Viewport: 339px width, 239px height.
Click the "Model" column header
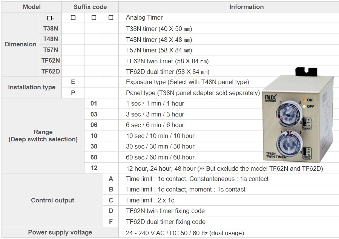(32, 7)
